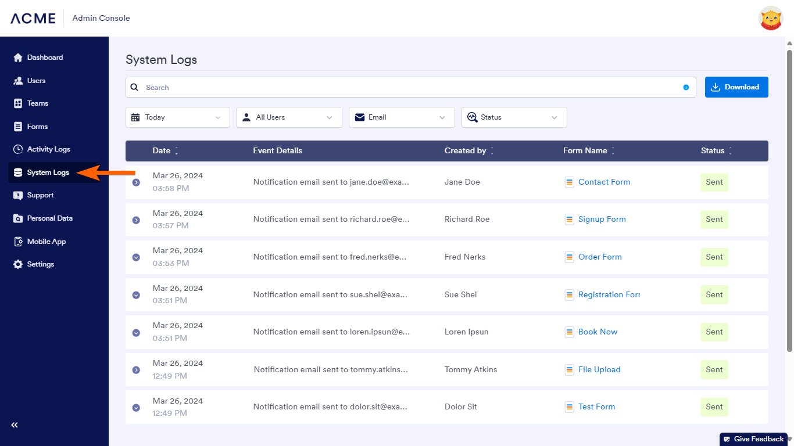Expand the Tommy Atkins log entry

click(x=136, y=370)
